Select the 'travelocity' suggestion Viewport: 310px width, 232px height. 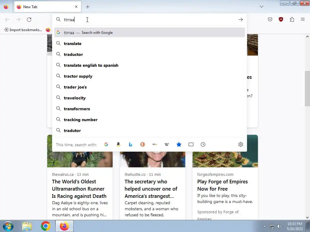click(150, 98)
